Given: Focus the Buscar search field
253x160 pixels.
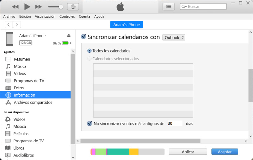Looking at the screenshot, I should tap(203, 7).
